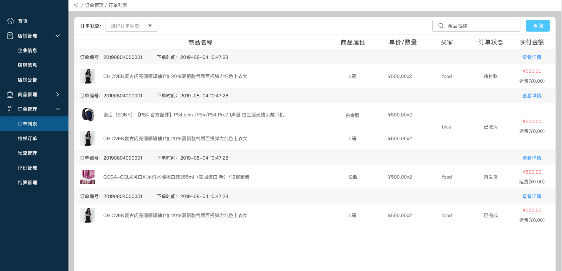Collapse the 店铺管理 menu chevron
The image size is (562, 271).
pyautogui.click(x=57, y=36)
